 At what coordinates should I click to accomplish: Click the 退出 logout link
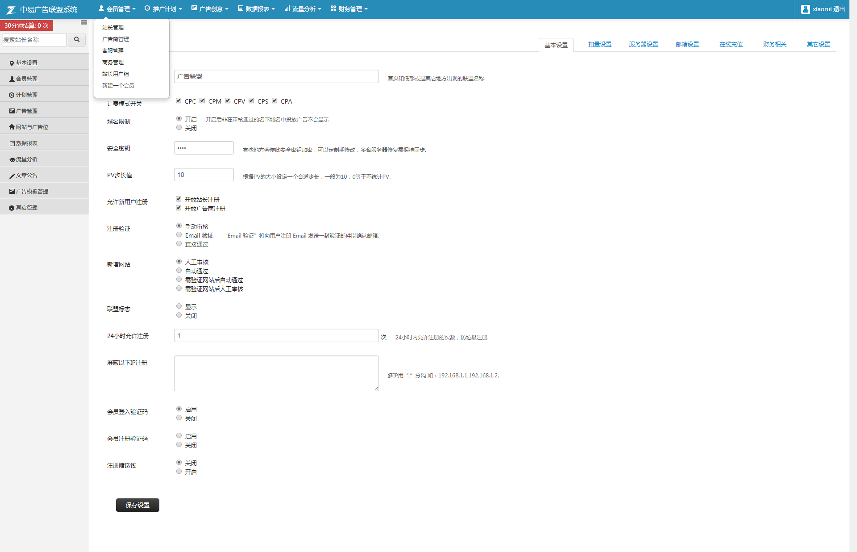(x=839, y=9)
